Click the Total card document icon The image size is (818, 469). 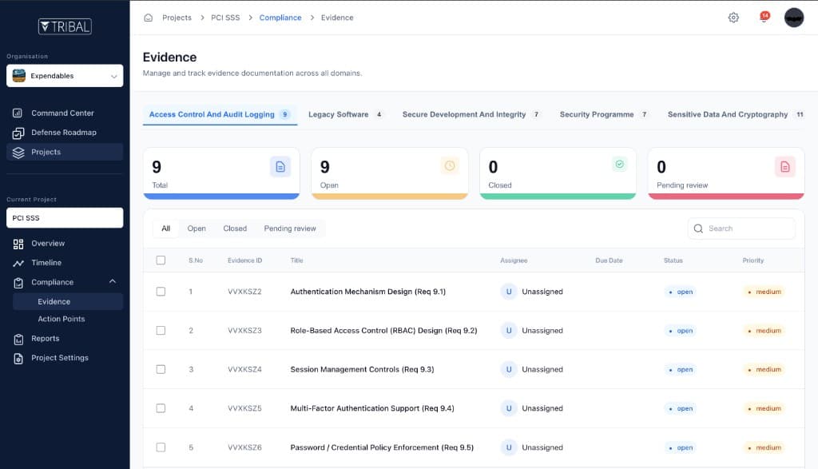click(280, 167)
